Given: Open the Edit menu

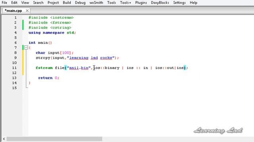Looking at the screenshot, I should pyautogui.click(x=14, y=3).
